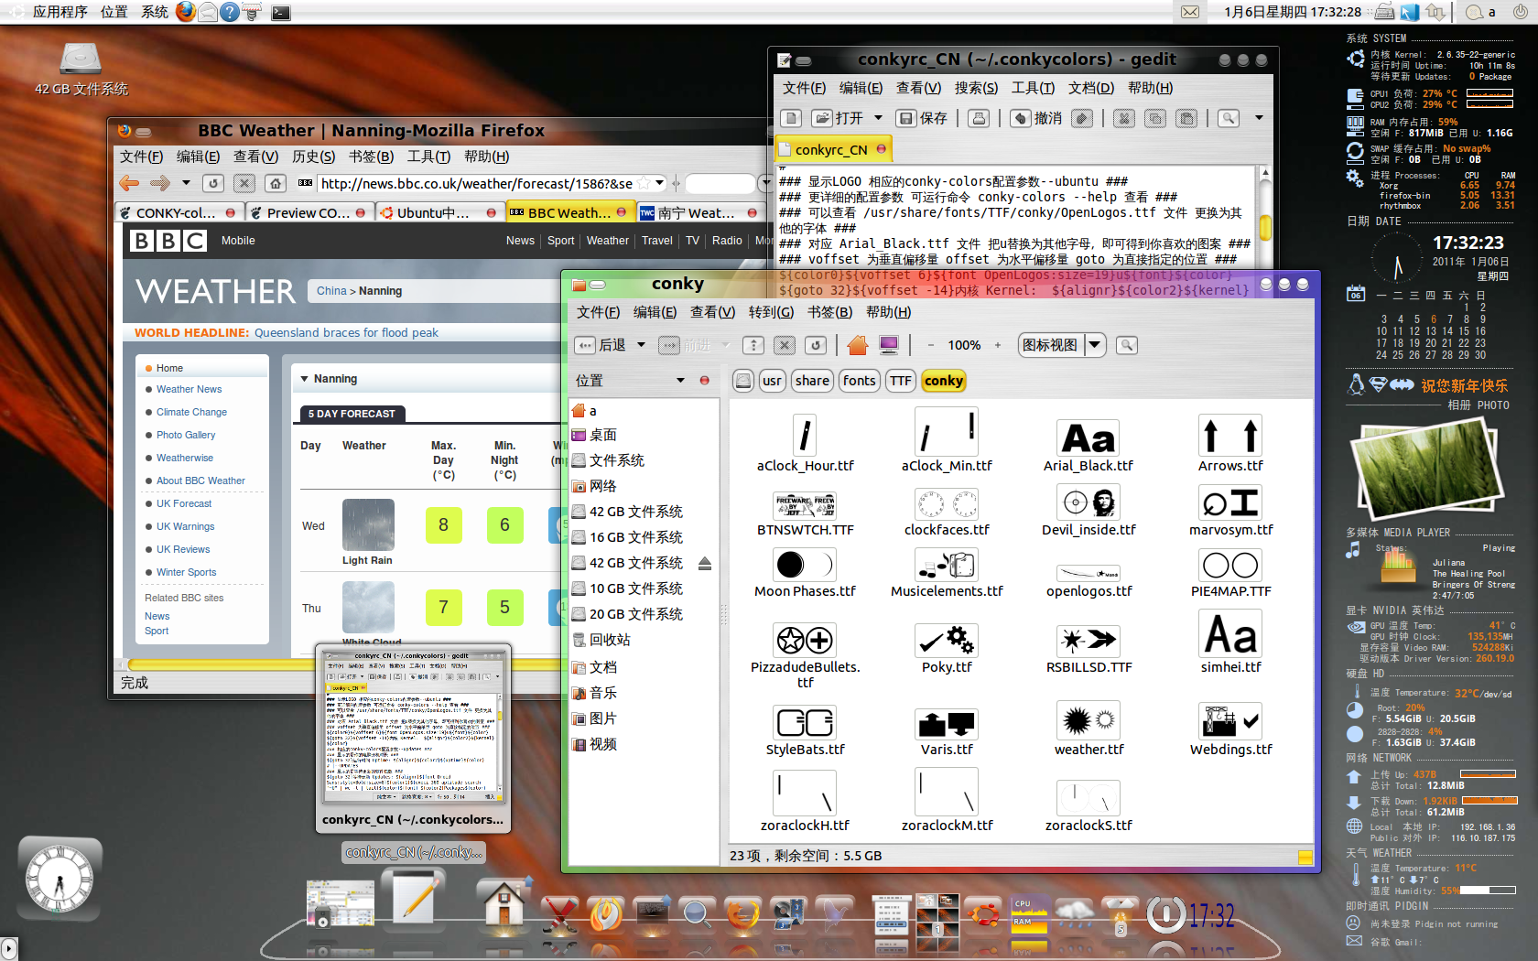Zoom in file manager with plus button
The width and height of the screenshot is (1538, 961).
pos(998,345)
